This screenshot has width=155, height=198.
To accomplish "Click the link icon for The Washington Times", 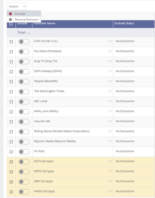I will (x=110, y=91).
